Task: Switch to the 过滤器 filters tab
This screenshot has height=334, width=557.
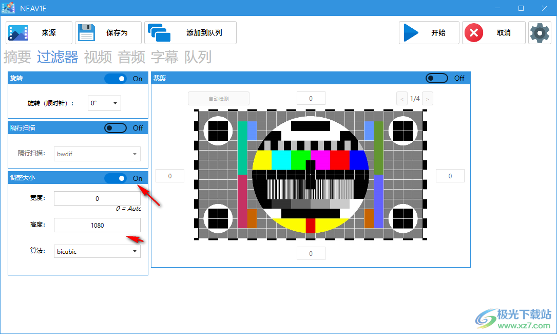Action: click(x=57, y=57)
